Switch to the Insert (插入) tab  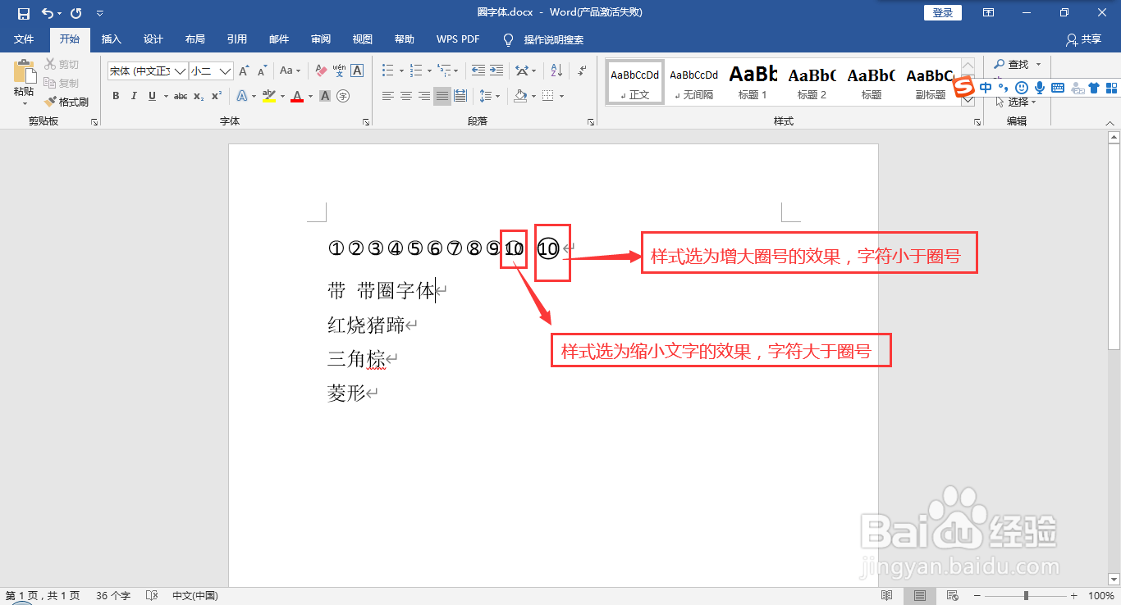coord(112,39)
